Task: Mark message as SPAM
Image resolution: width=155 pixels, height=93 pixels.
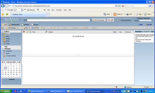Action: tap(86, 28)
